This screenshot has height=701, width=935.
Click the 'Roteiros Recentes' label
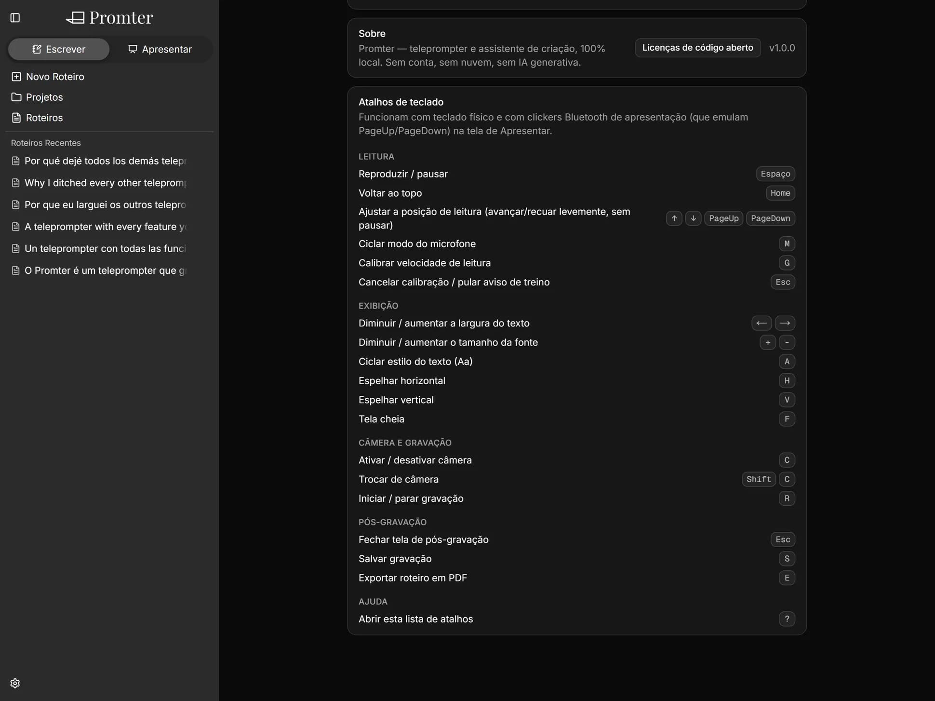click(46, 143)
